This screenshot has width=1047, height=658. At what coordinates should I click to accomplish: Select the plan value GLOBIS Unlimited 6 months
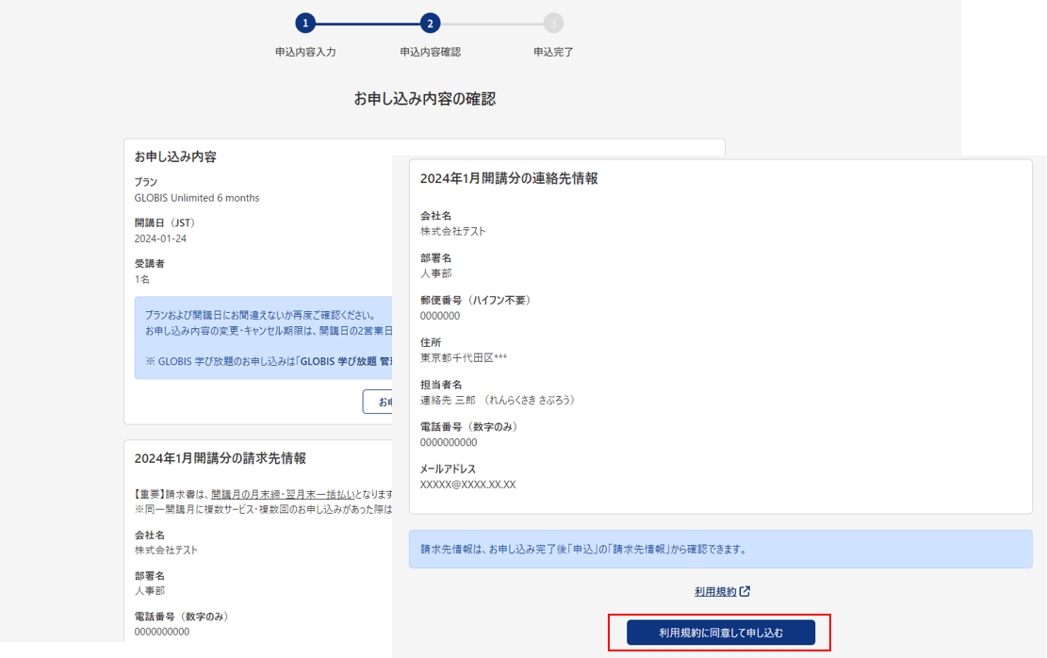click(196, 198)
